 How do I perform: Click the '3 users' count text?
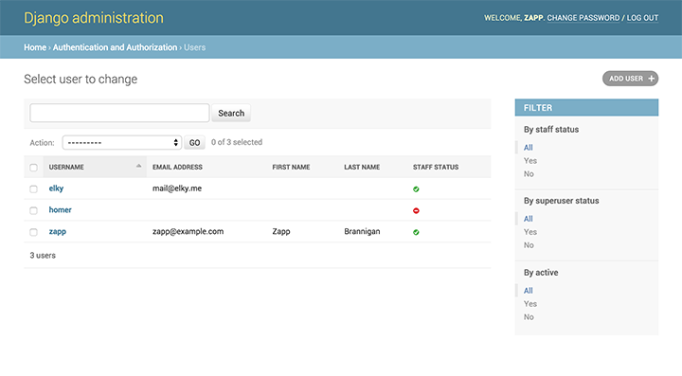tap(43, 255)
